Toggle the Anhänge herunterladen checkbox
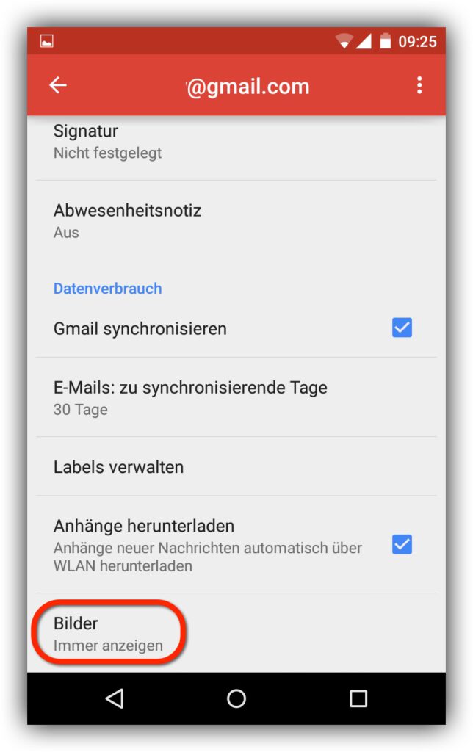The height and width of the screenshot is (752, 473). tap(402, 544)
